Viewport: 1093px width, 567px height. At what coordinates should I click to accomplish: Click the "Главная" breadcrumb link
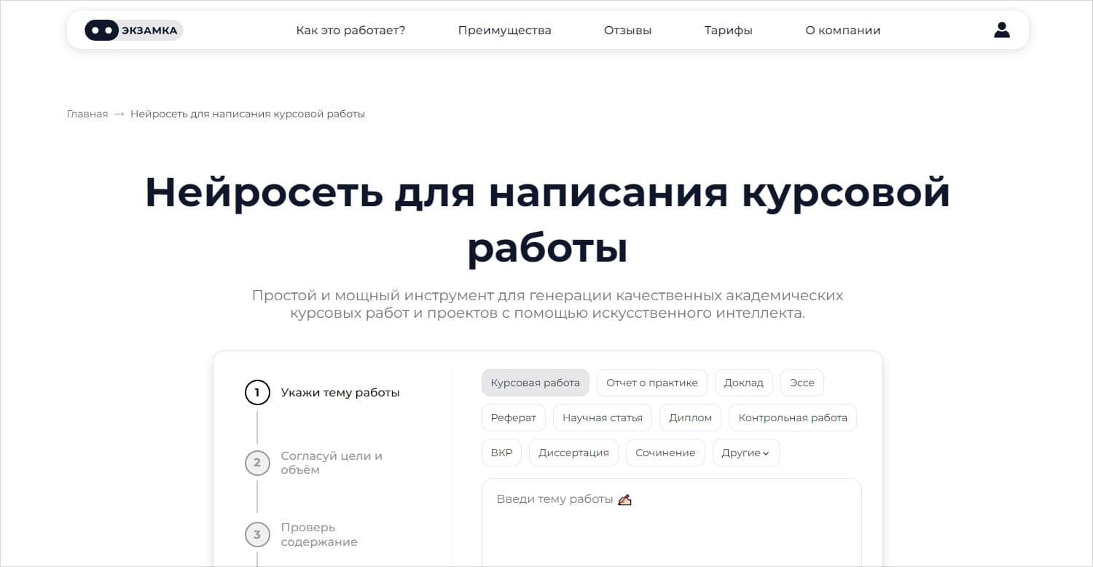(87, 114)
